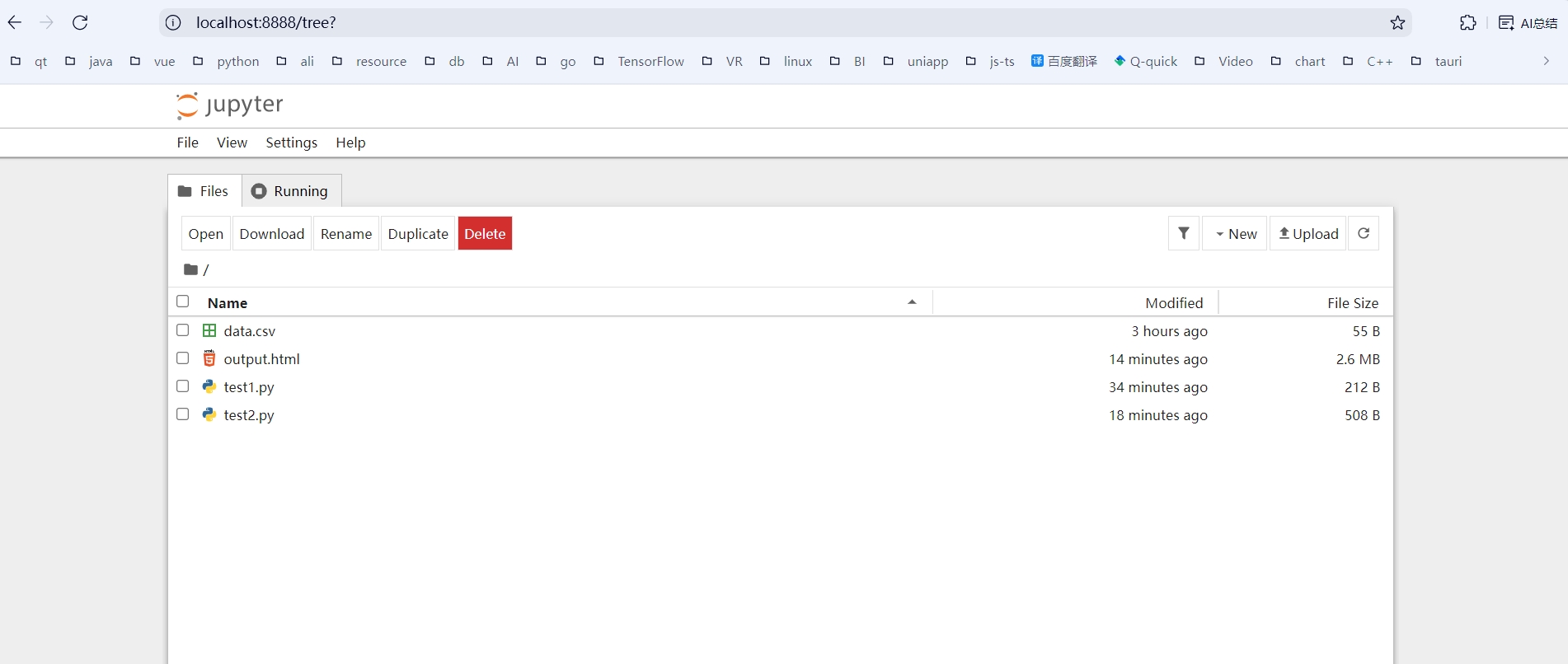Check the test2.py checkbox

(x=183, y=414)
